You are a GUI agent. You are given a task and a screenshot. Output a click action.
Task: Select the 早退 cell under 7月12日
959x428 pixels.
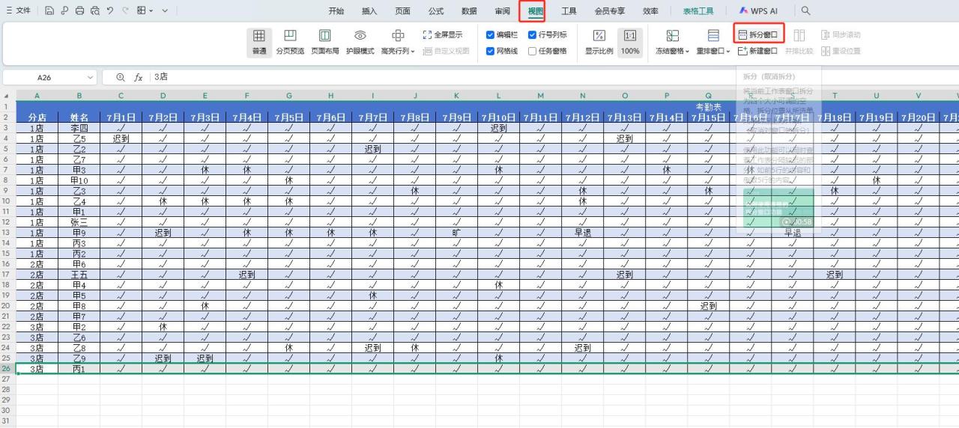582,233
